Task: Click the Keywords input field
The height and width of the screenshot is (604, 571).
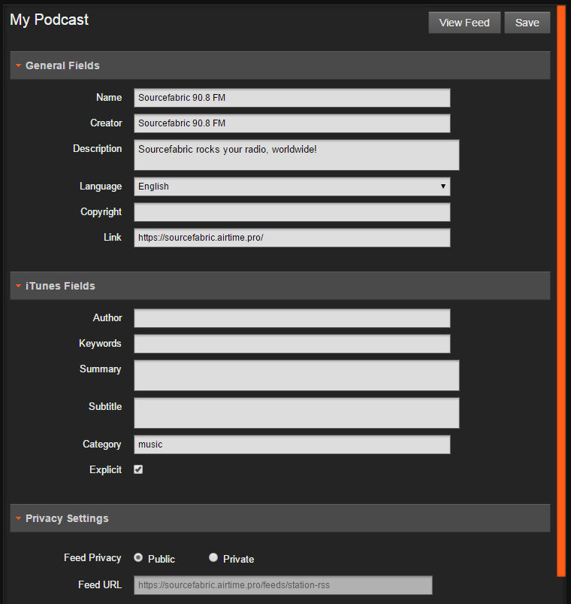Action: pyautogui.click(x=292, y=344)
